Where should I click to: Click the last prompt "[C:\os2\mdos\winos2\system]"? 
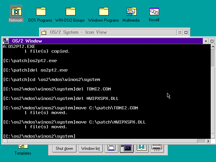(x=39, y=136)
